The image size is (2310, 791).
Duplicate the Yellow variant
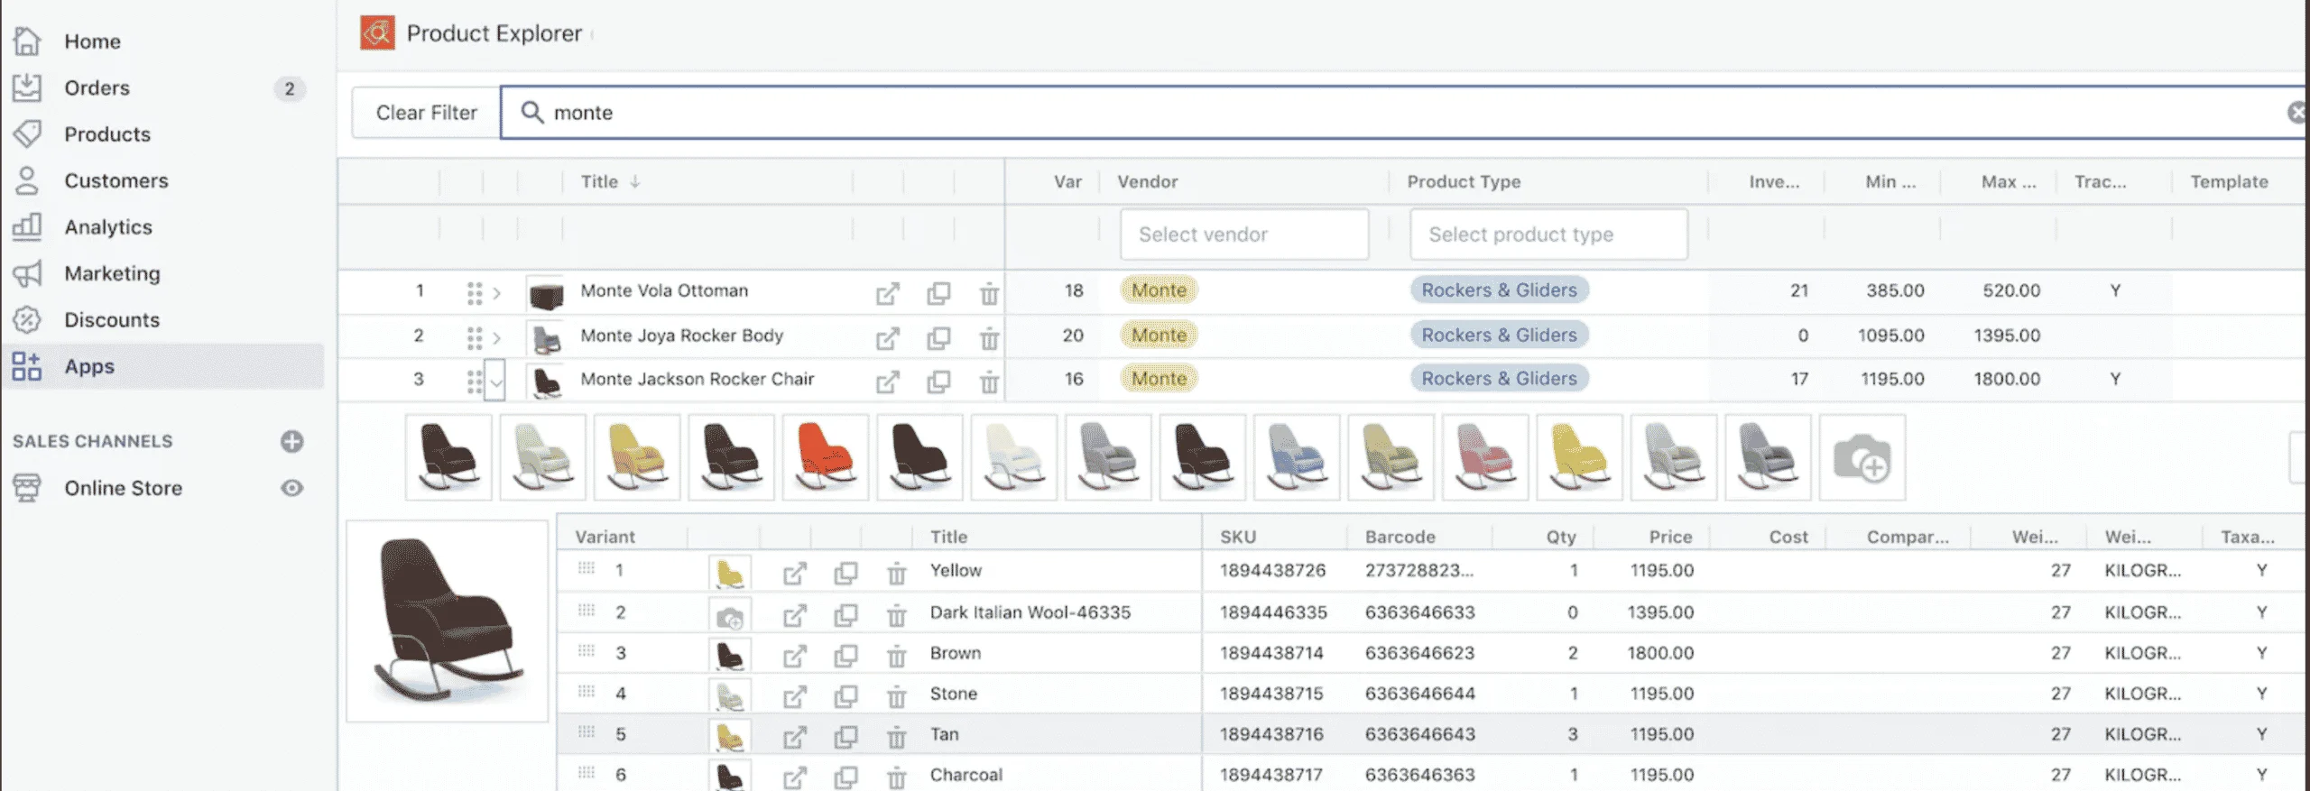[x=845, y=574]
